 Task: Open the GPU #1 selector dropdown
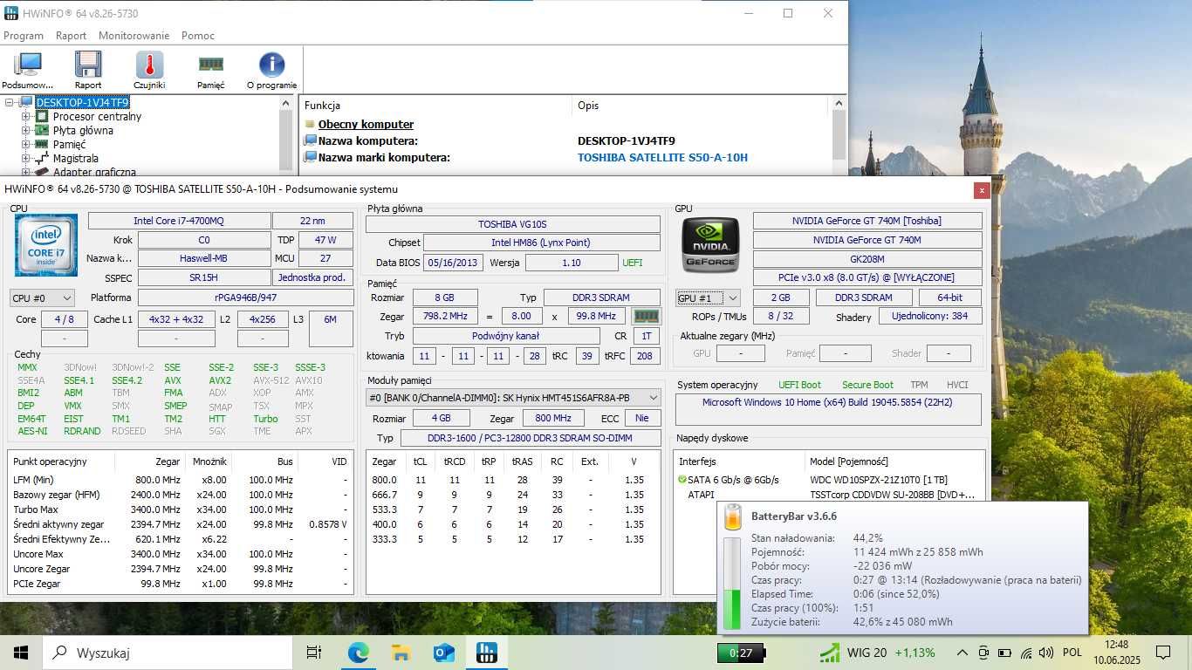click(708, 298)
